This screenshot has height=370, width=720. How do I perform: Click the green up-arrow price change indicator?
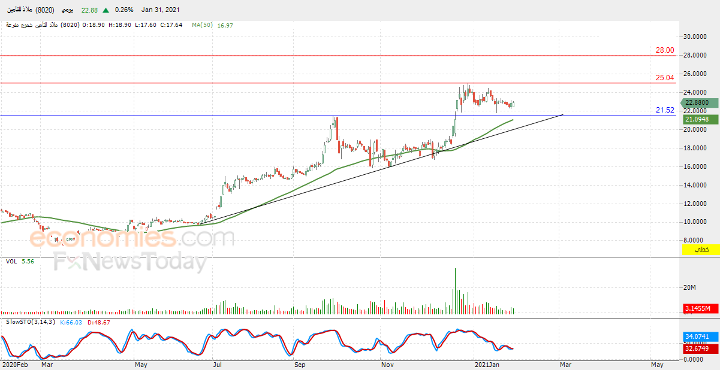(x=106, y=10)
